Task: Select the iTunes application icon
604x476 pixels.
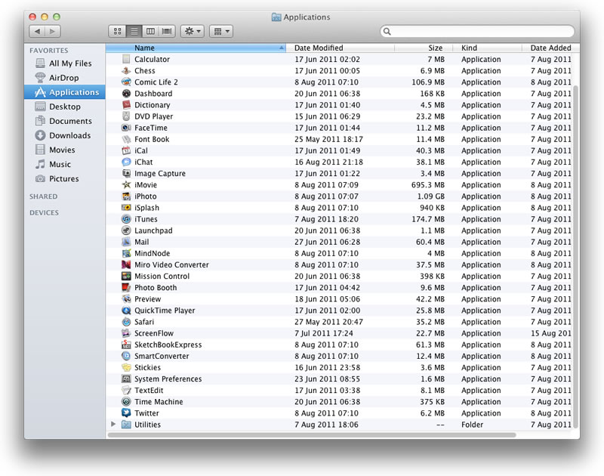Action: click(x=126, y=219)
